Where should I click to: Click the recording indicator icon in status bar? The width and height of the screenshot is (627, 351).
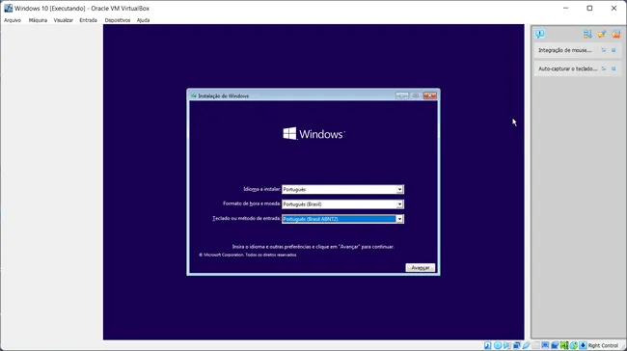click(555, 345)
